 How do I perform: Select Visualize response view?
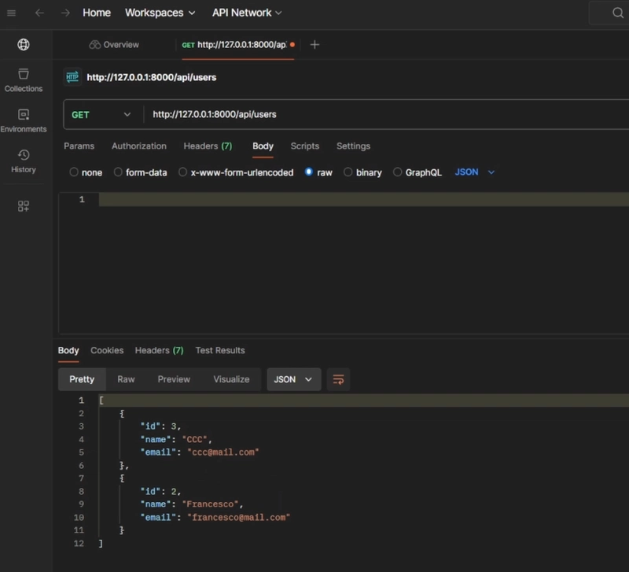(x=231, y=379)
